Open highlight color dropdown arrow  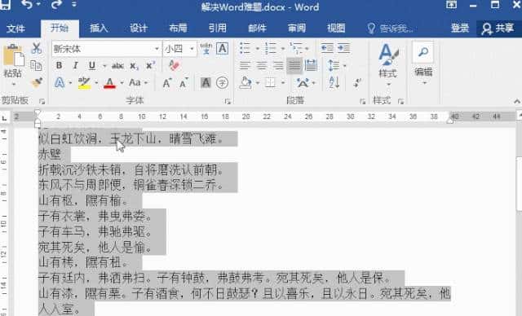[96, 83]
